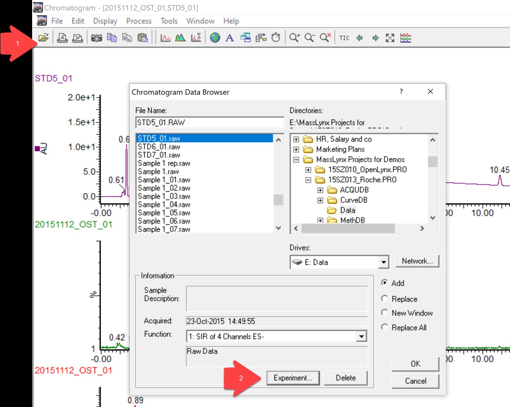Click the camera snapshot toolbar icon
This screenshot has width=510, height=407.
pos(96,38)
